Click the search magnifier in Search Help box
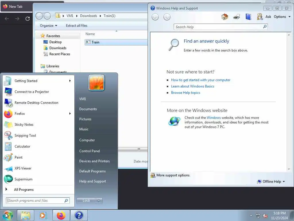 pyautogui.click(x=265, y=27)
